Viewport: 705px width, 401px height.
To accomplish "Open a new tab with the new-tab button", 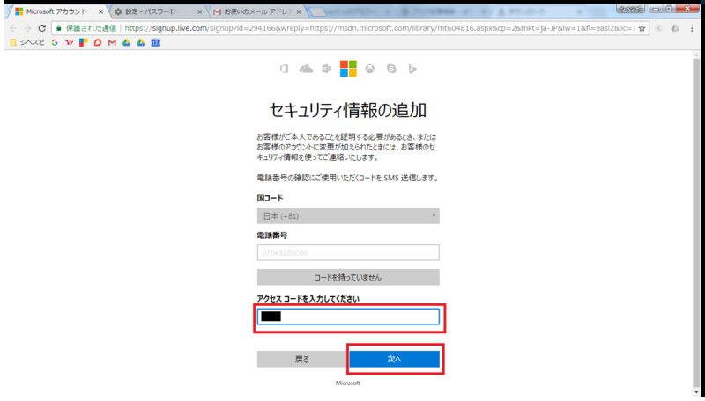I will click(317, 12).
